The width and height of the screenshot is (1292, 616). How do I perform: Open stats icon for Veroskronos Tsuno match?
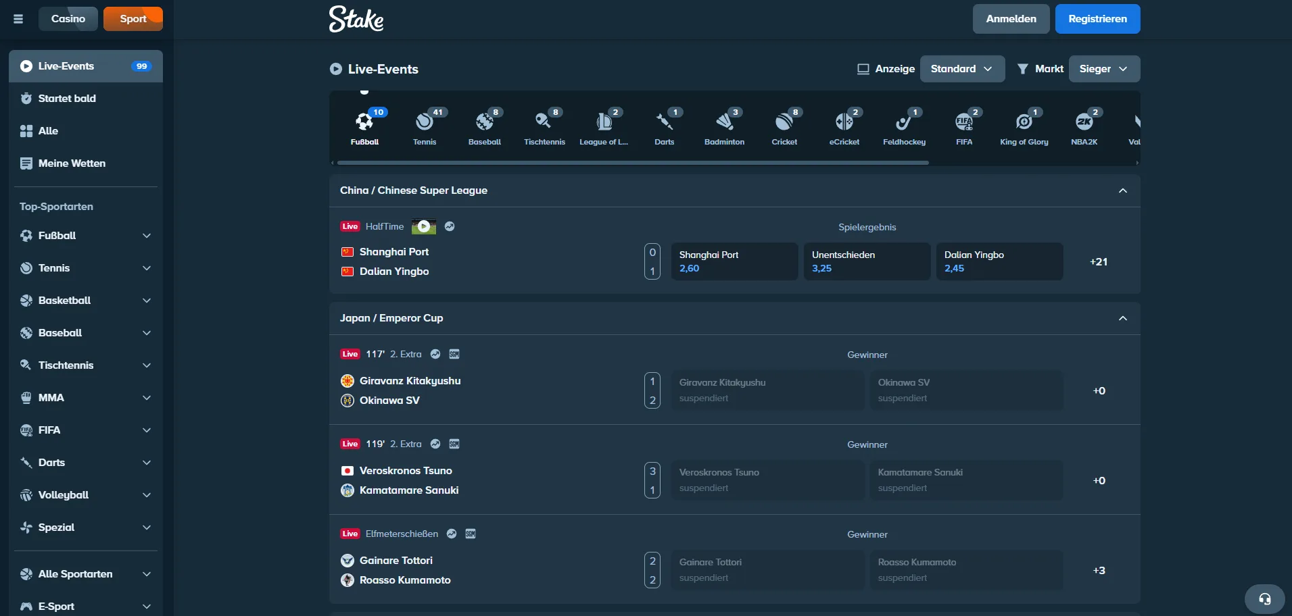[435, 444]
